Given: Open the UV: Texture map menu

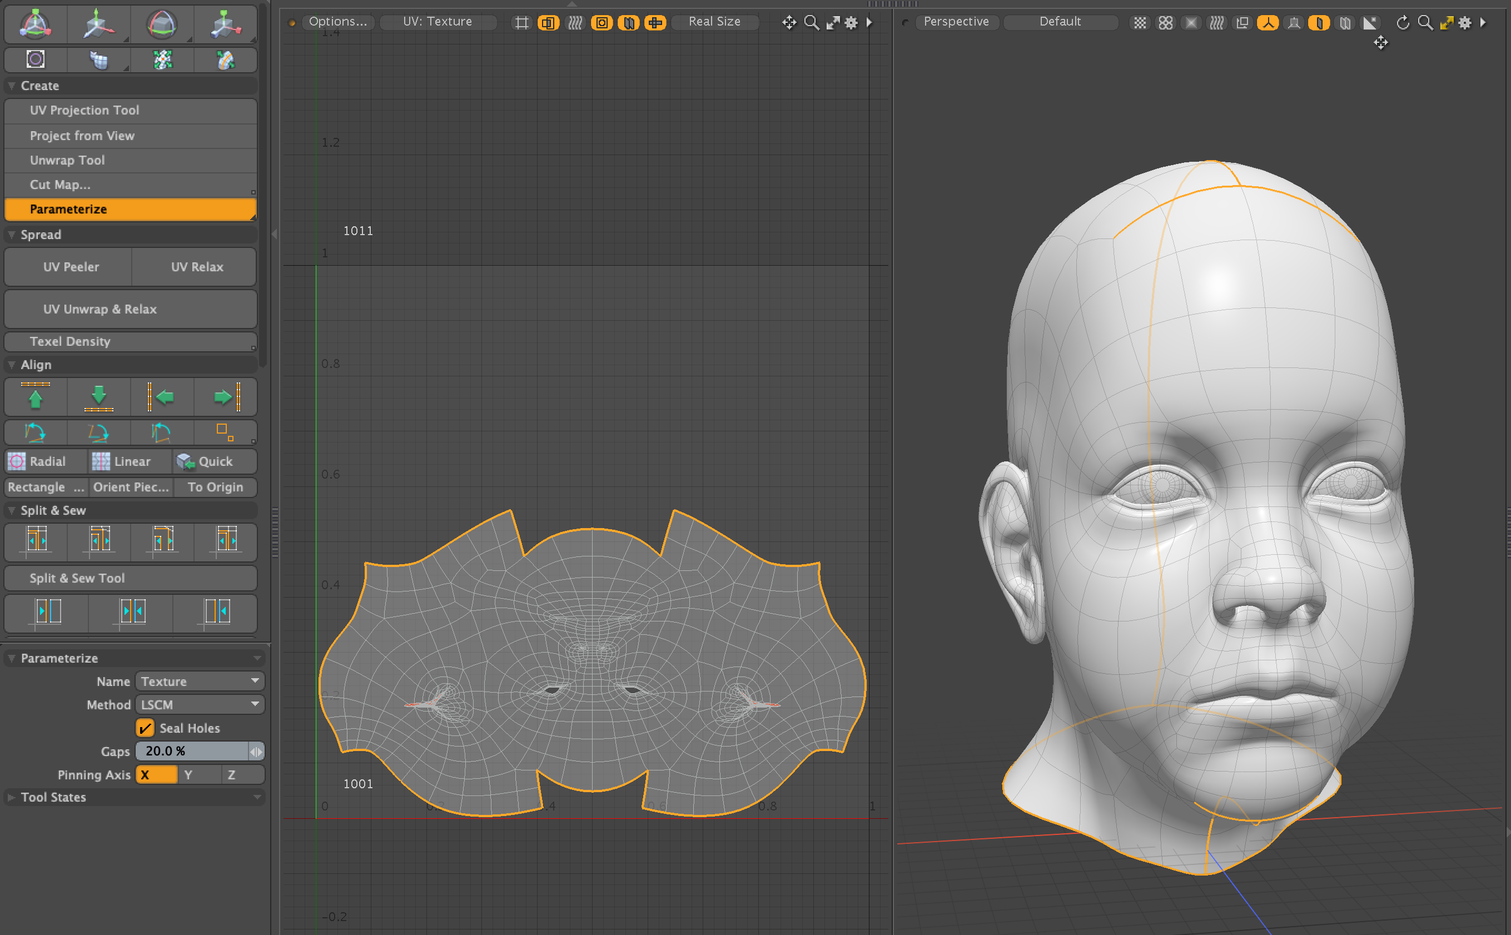Looking at the screenshot, I should pyautogui.click(x=437, y=22).
